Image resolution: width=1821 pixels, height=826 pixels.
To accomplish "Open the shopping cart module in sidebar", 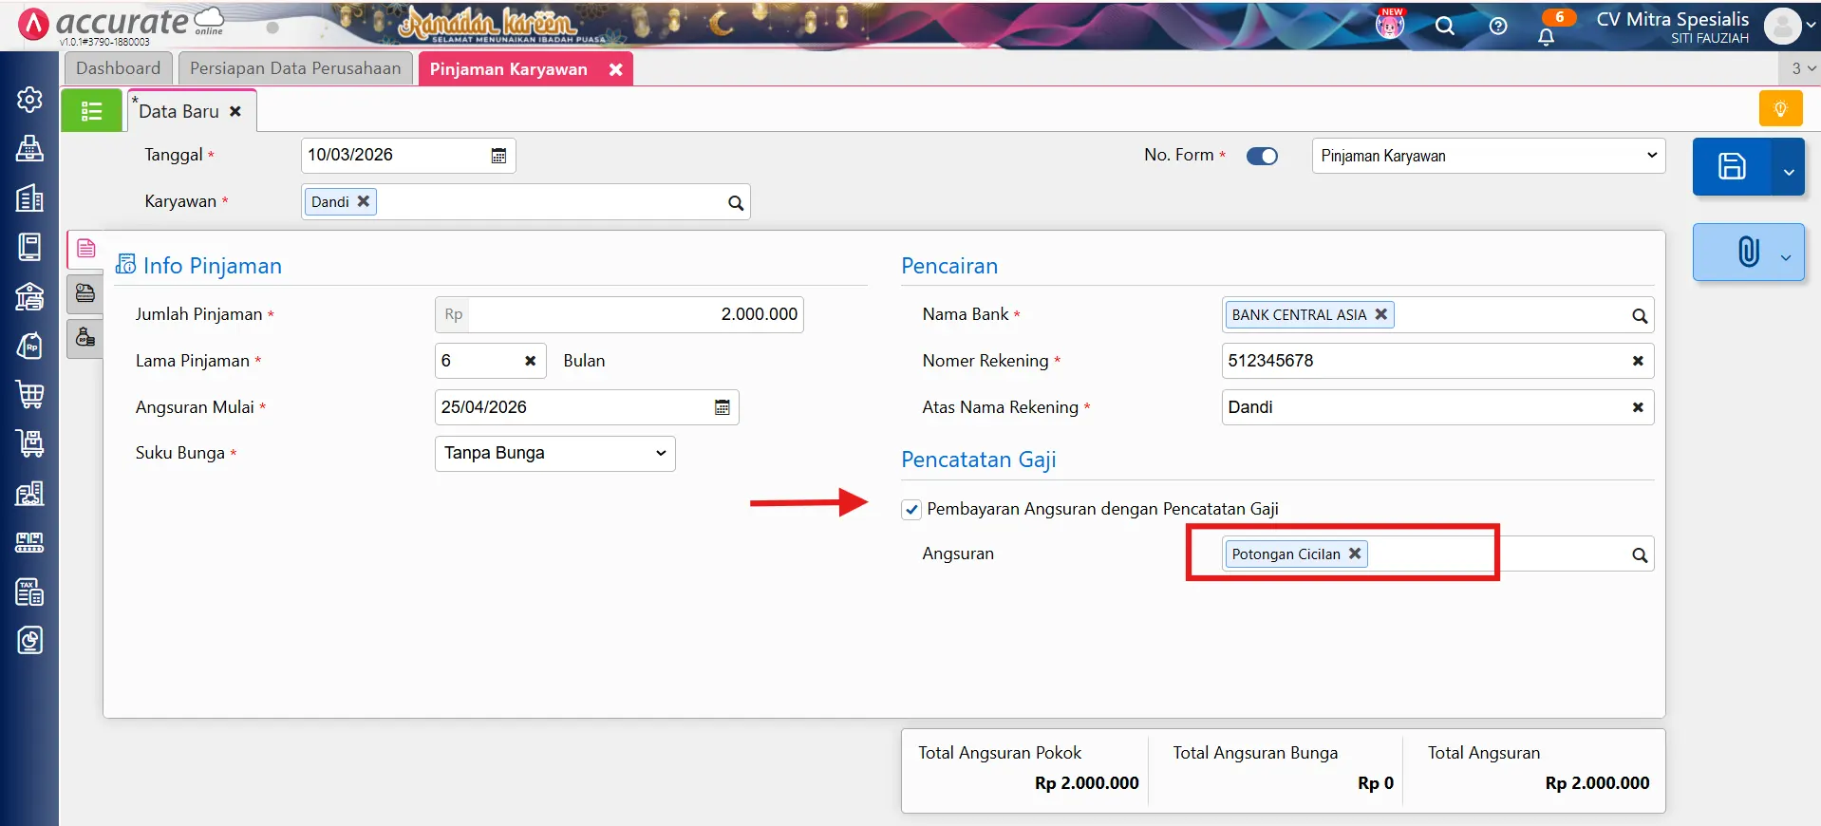I will pos(29,394).
